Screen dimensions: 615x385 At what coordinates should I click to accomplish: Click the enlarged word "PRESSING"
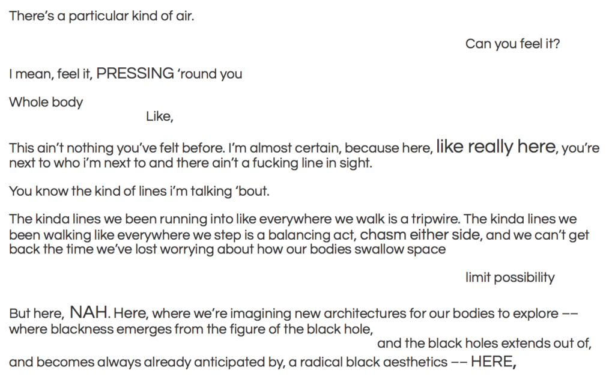point(135,73)
